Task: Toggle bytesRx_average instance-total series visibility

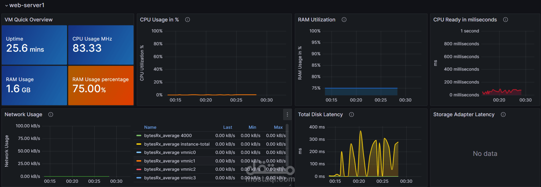Action: tap(177, 144)
